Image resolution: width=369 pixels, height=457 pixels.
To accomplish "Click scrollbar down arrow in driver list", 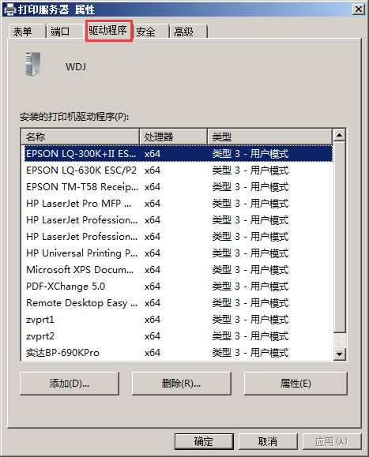I will pos(339,354).
